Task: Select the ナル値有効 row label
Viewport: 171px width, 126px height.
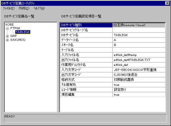Action: click(86, 85)
